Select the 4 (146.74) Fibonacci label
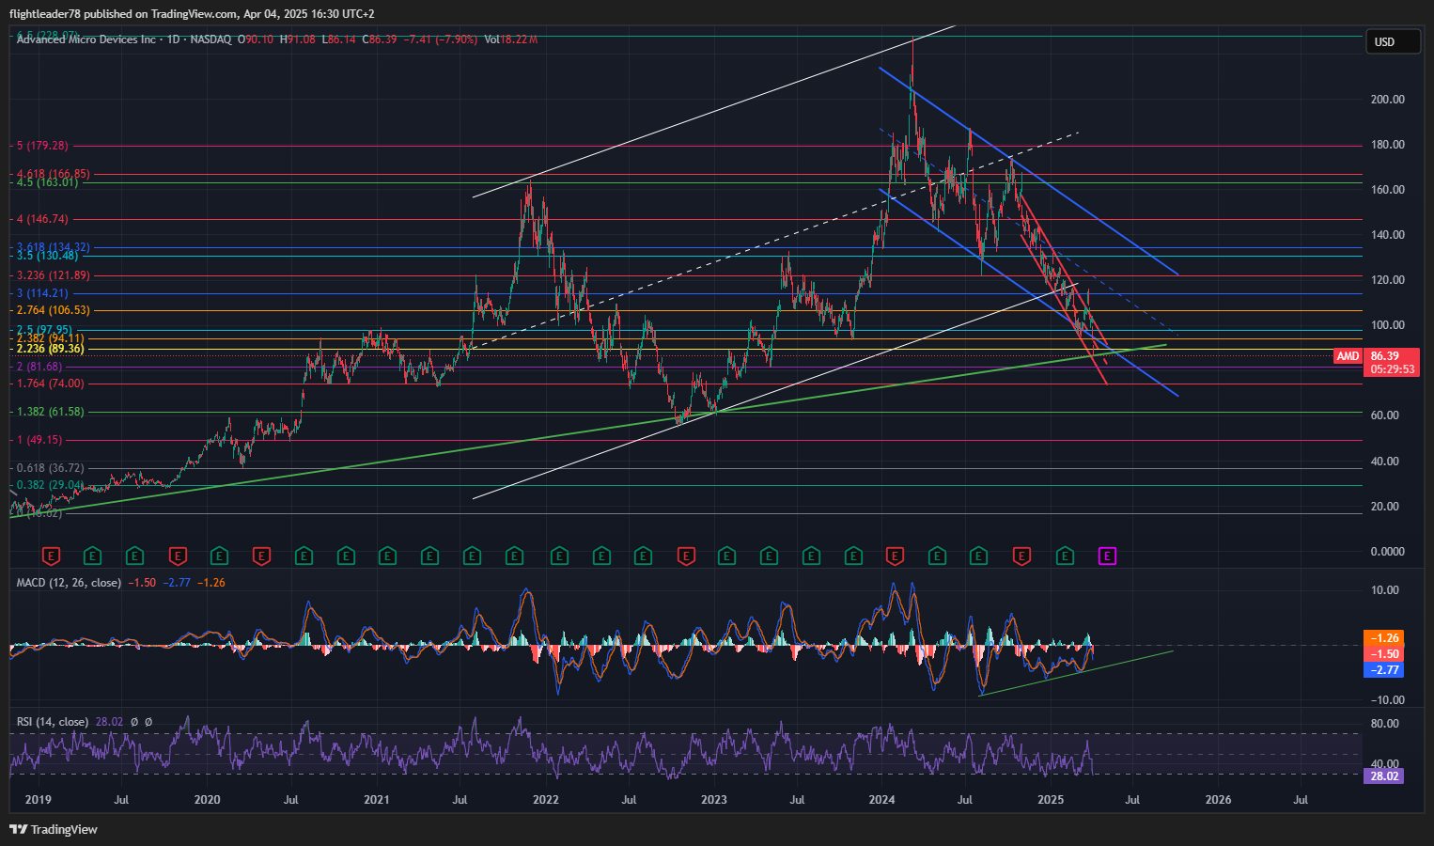 tap(43, 219)
